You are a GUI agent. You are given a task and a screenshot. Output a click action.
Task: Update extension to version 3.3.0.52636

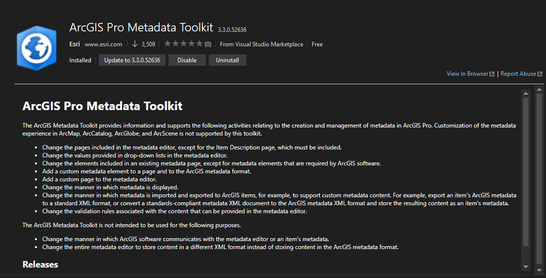pyautogui.click(x=132, y=60)
